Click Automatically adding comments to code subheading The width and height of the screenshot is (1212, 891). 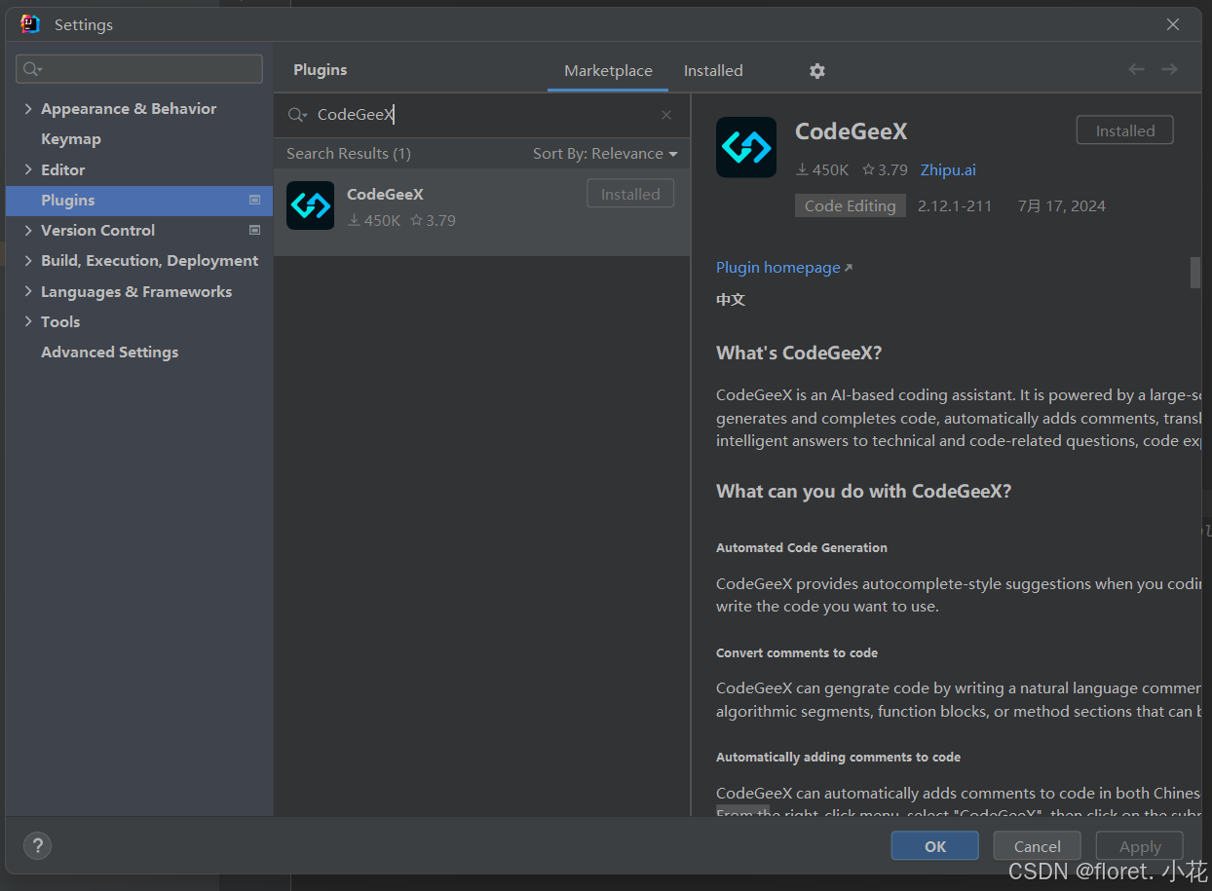pyautogui.click(x=838, y=758)
